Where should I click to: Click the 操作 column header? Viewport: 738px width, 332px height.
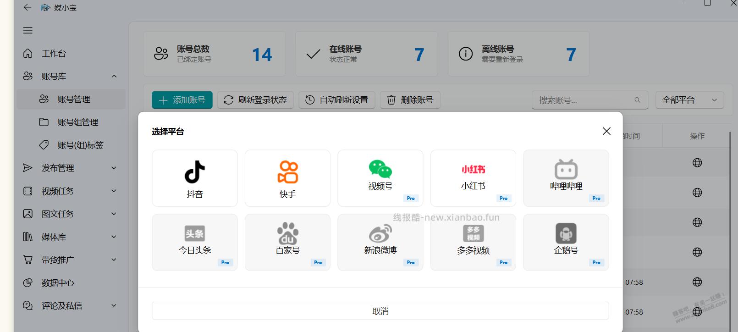click(697, 136)
